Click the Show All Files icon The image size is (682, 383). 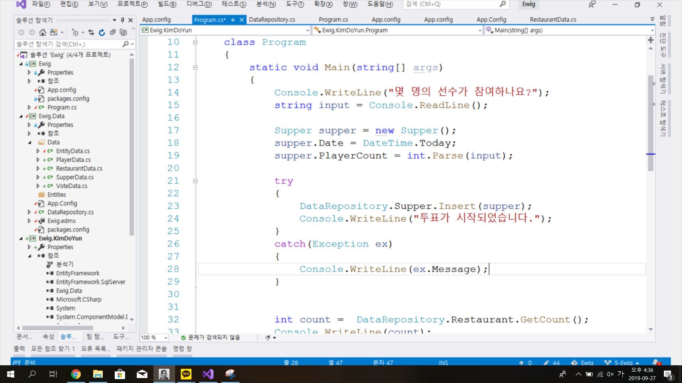tap(123, 33)
